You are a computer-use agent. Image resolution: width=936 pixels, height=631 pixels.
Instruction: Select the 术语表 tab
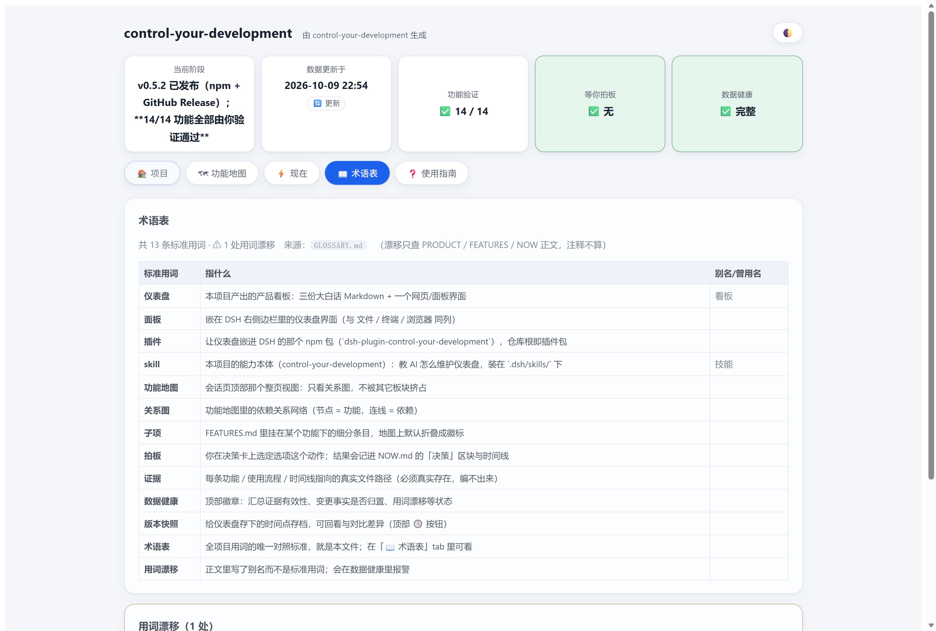point(357,173)
